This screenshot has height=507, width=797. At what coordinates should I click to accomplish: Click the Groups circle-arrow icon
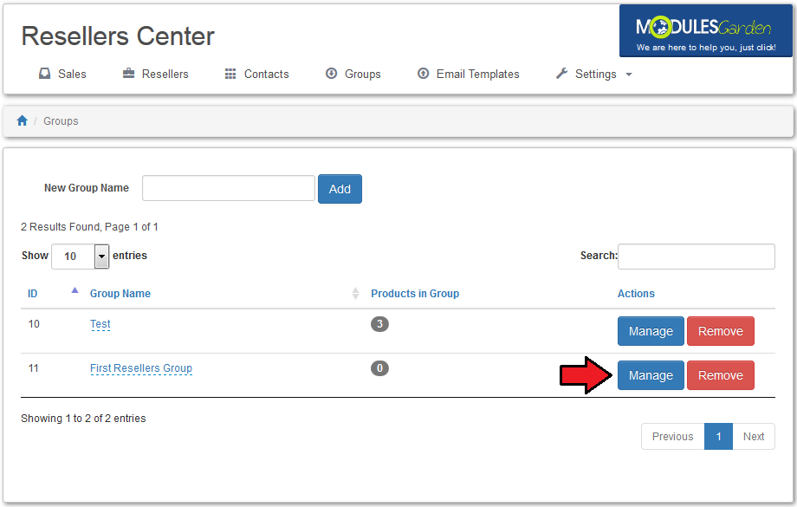click(x=332, y=74)
